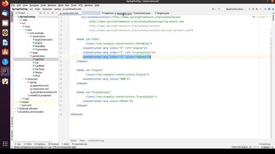Open the Problems tool window
This screenshot has width=275, height=154.
[x=40, y=144]
